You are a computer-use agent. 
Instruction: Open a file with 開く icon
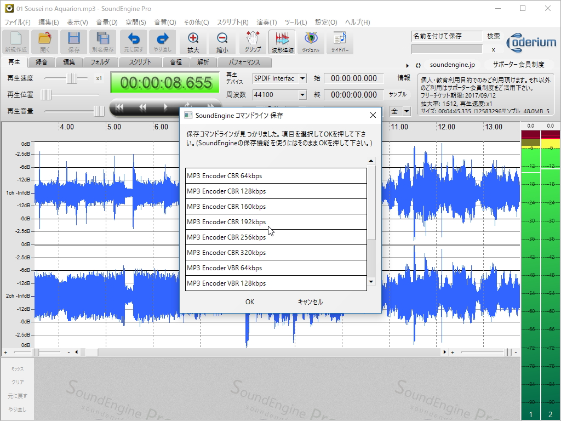pos(45,42)
